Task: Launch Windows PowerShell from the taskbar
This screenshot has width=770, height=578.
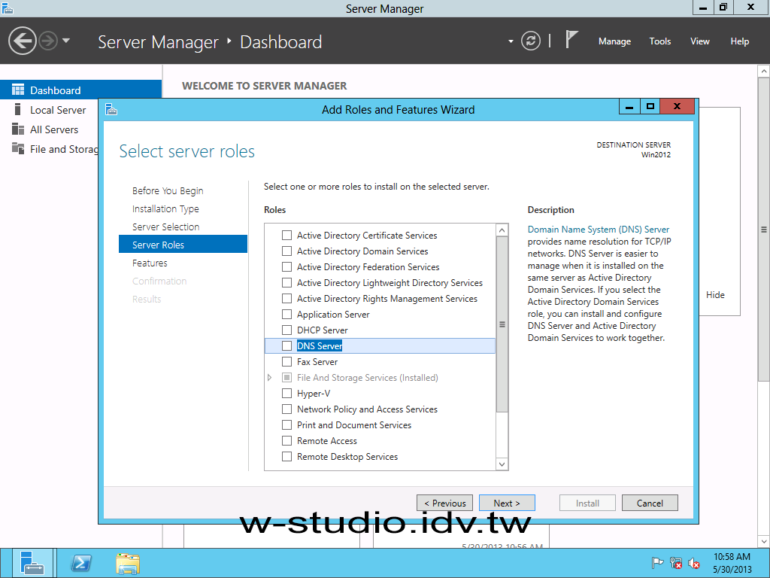Action: coord(81,563)
